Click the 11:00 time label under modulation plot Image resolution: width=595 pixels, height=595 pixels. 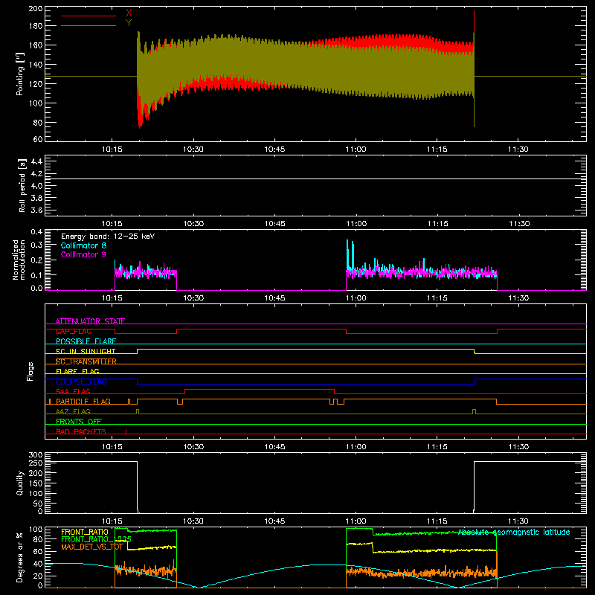[356, 298]
